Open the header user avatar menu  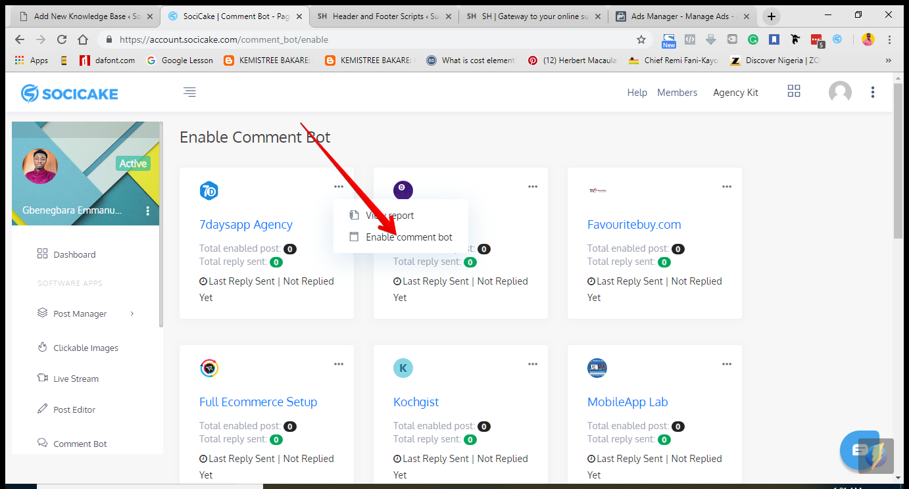pyautogui.click(x=840, y=92)
